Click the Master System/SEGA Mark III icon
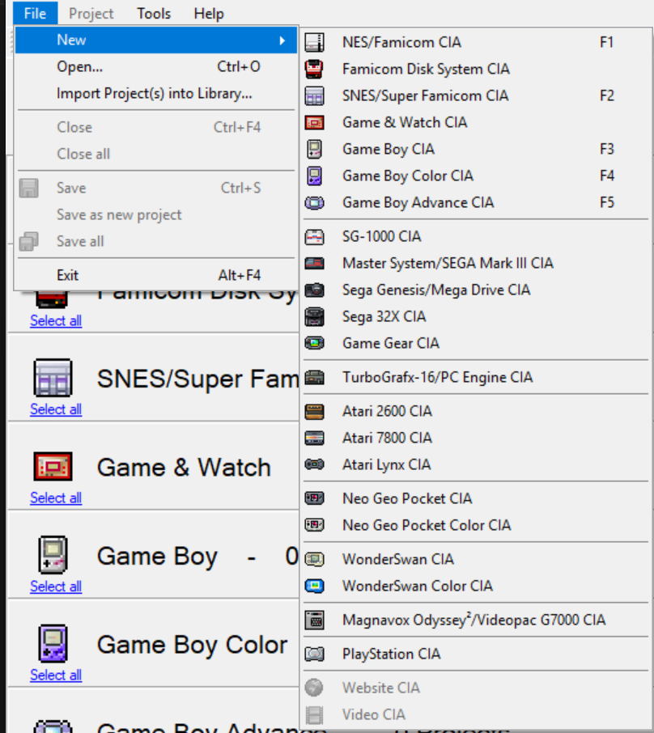The height and width of the screenshot is (733, 654). 314,263
